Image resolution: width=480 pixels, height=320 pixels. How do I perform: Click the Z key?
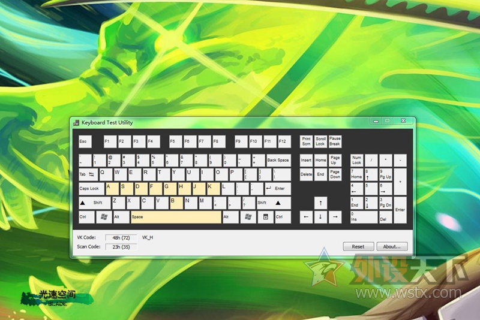[118, 203]
